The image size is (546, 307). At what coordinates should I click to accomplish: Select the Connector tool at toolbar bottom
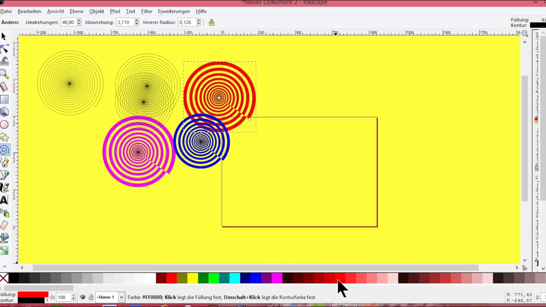pos(4,250)
